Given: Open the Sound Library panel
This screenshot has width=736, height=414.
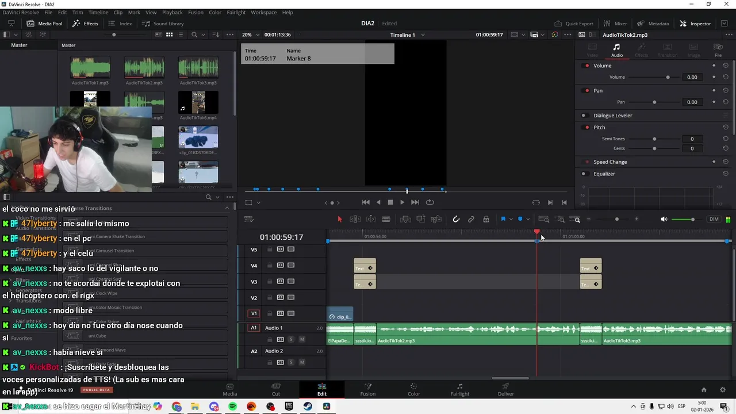Looking at the screenshot, I should point(163,24).
